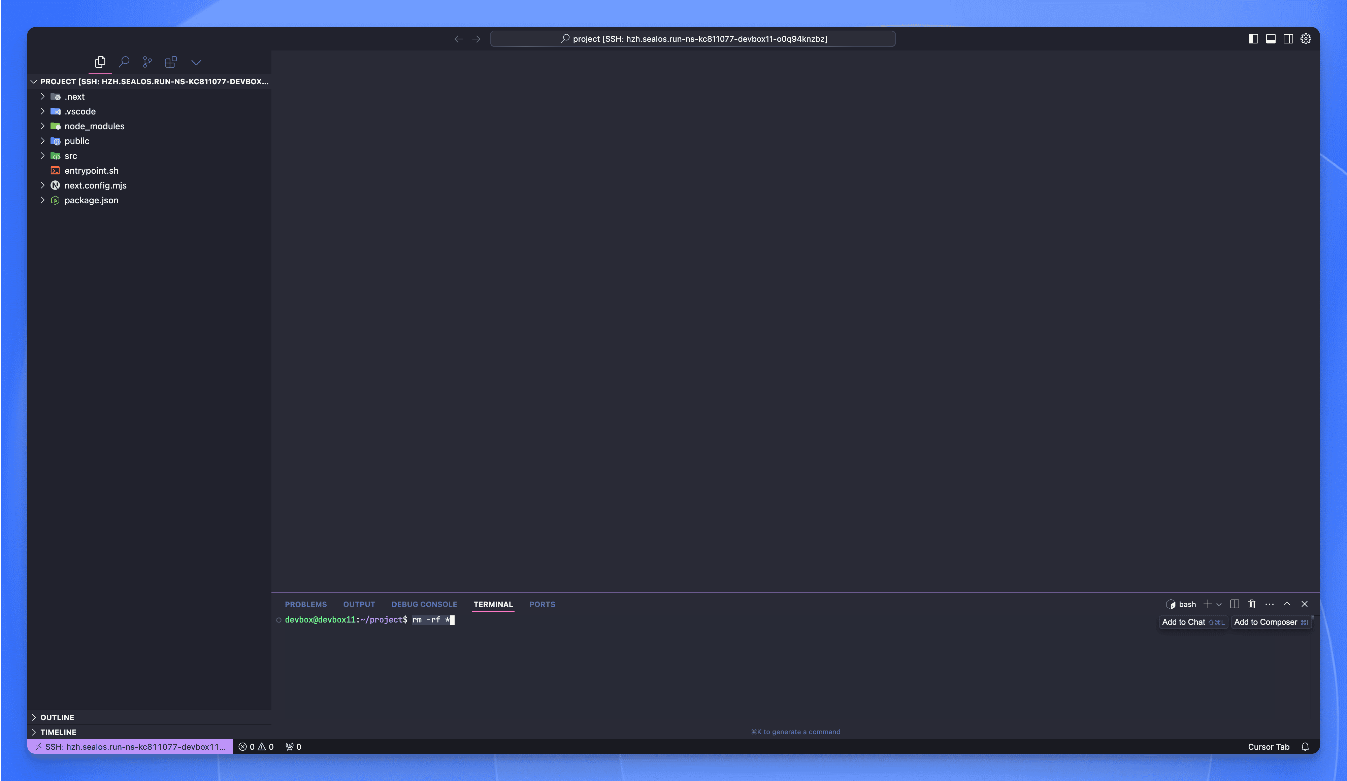This screenshot has width=1347, height=781.
Task: Open settings gear in title bar
Action: [1306, 39]
